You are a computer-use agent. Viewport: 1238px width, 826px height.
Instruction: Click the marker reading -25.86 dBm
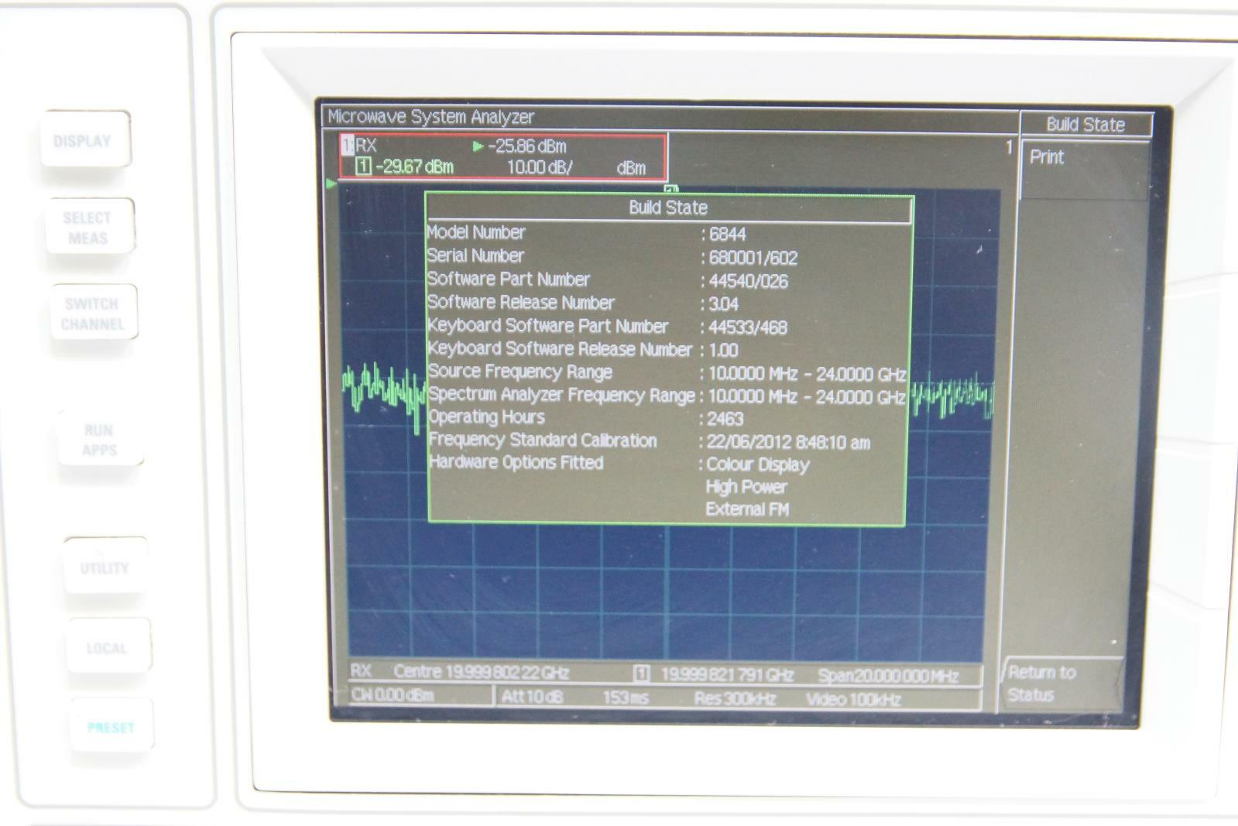click(527, 146)
